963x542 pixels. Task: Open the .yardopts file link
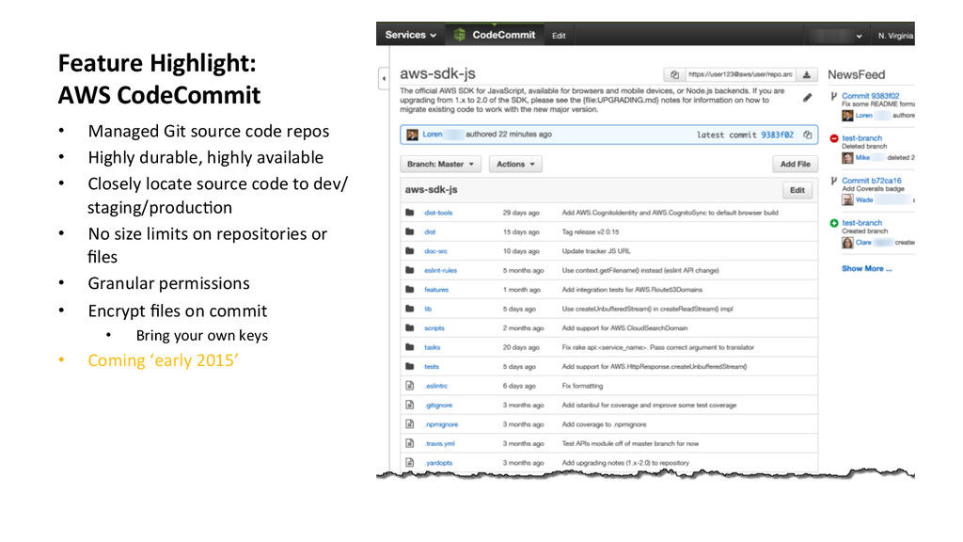(x=438, y=463)
